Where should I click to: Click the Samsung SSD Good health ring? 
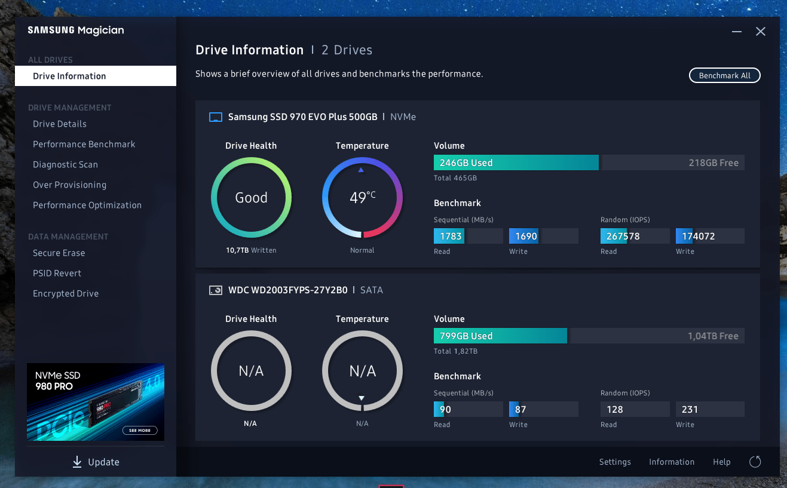251,198
